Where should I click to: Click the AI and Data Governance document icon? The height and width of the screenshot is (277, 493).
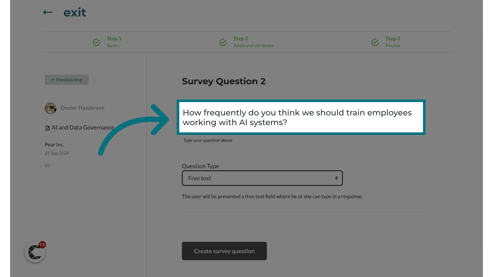(48, 128)
